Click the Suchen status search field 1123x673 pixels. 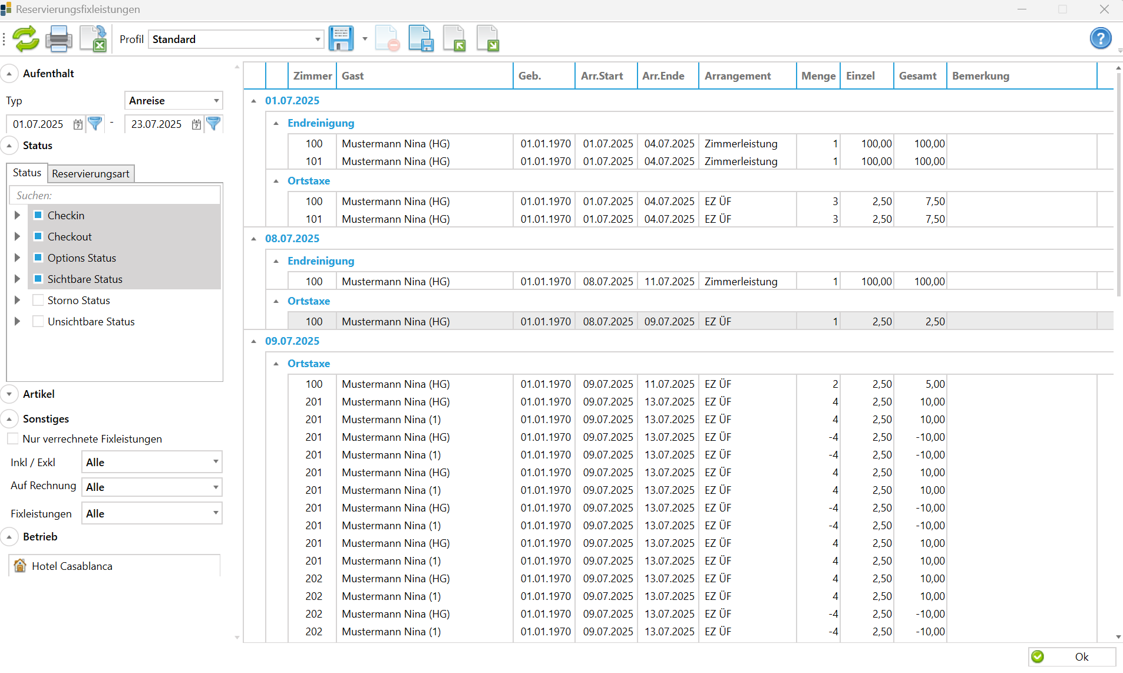click(115, 195)
